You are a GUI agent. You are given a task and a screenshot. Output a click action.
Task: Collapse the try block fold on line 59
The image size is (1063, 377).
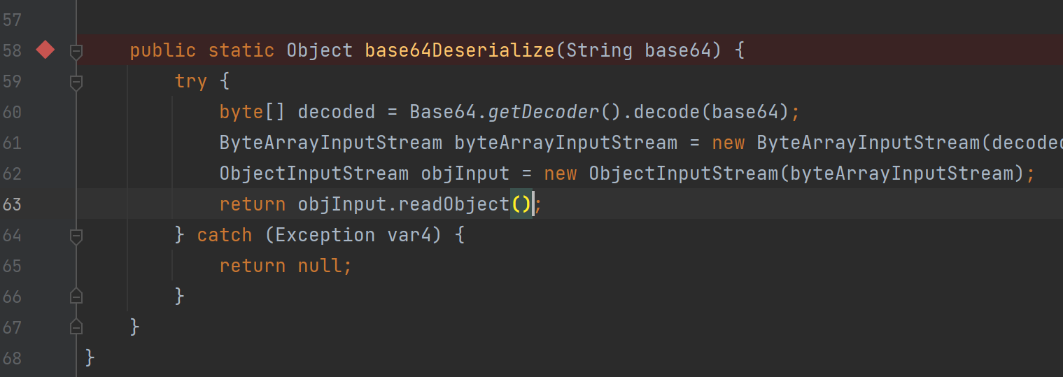(76, 82)
